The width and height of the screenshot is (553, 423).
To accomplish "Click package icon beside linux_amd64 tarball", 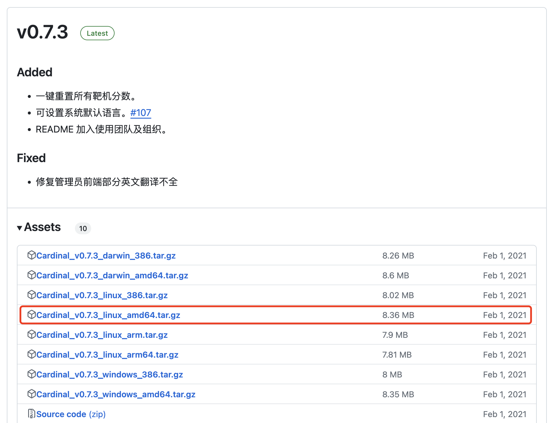I will point(31,314).
